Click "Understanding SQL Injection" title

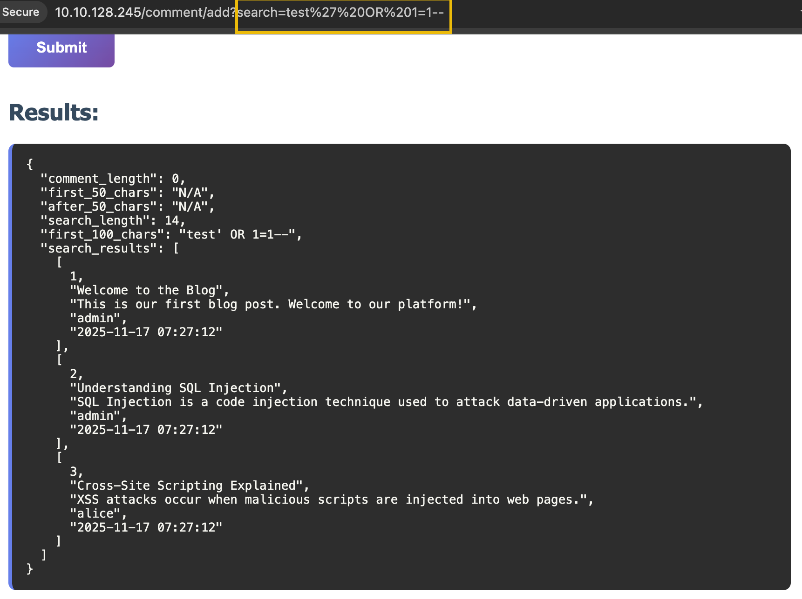coord(179,388)
